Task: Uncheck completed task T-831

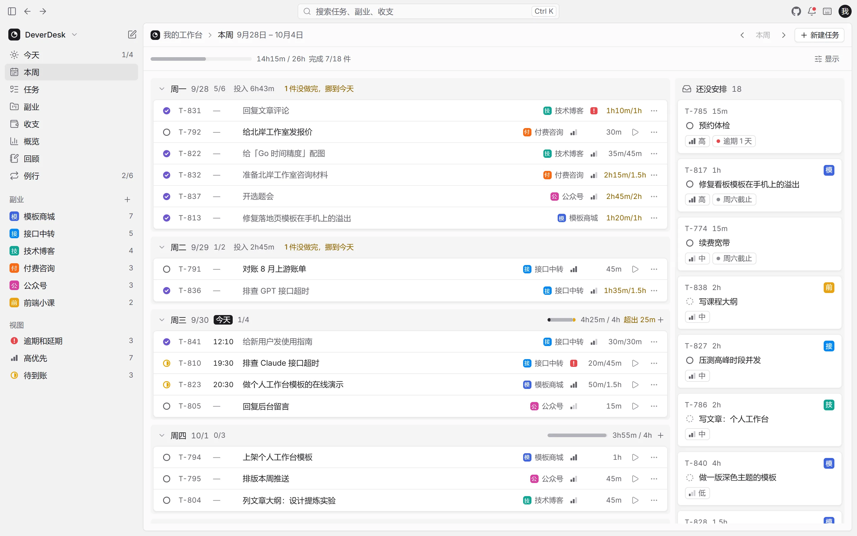Action: (x=166, y=111)
